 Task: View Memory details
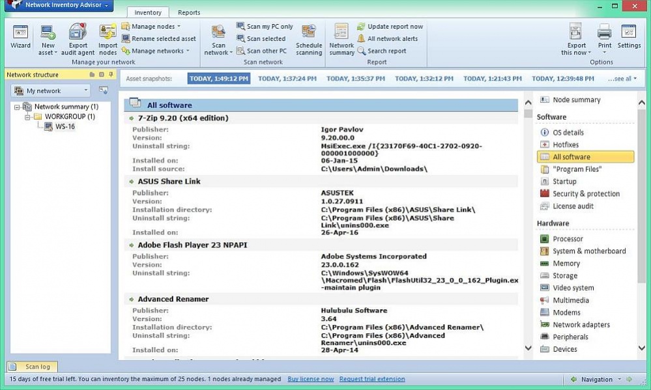coord(560,263)
